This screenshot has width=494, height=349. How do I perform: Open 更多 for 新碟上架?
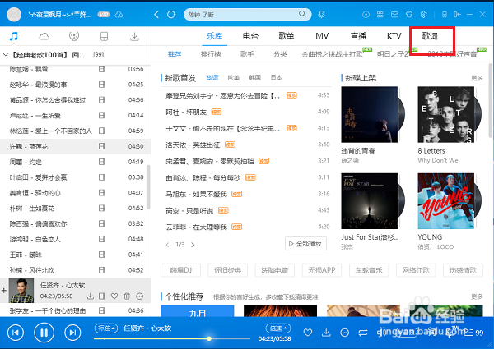(477, 78)
